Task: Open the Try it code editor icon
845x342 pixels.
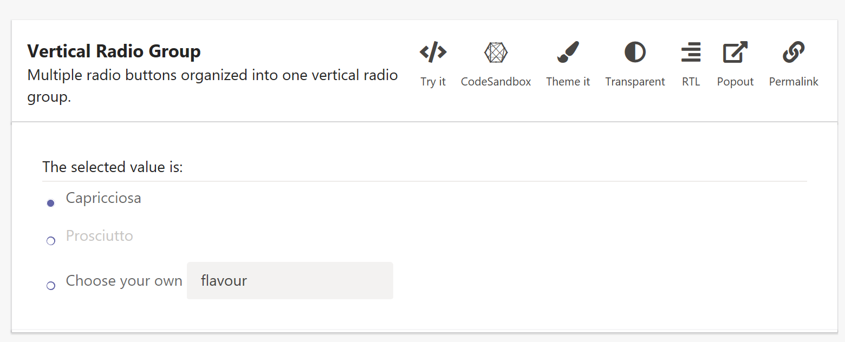Action: click(x=433, y=52)
